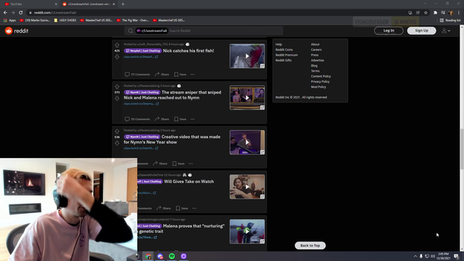The width and height of the screenshot is (464, 261).
Task: Open more options for 'Nick catches his first fish!'
Action: 193,74
